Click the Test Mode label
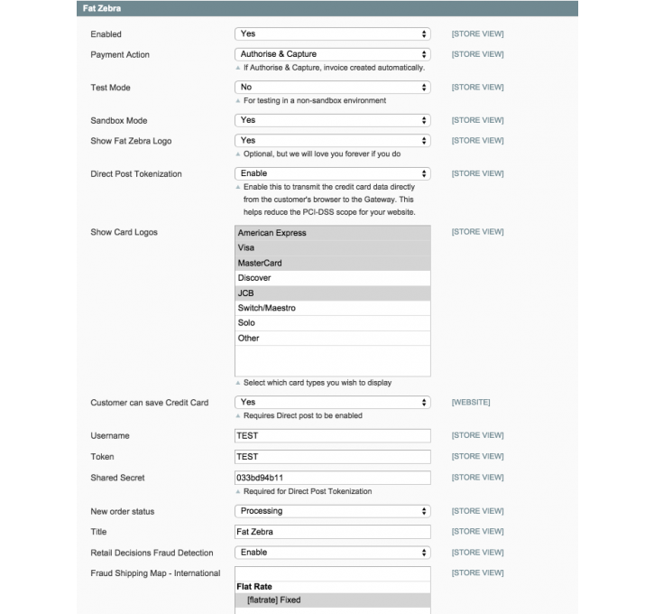The height and width of the screenshot is (614, 654). 110,88
